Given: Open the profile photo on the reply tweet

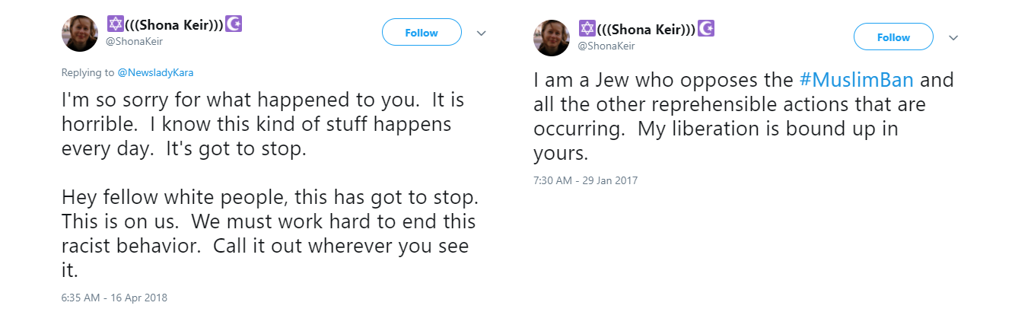Looking at the screenshot, I should (79, 33).
